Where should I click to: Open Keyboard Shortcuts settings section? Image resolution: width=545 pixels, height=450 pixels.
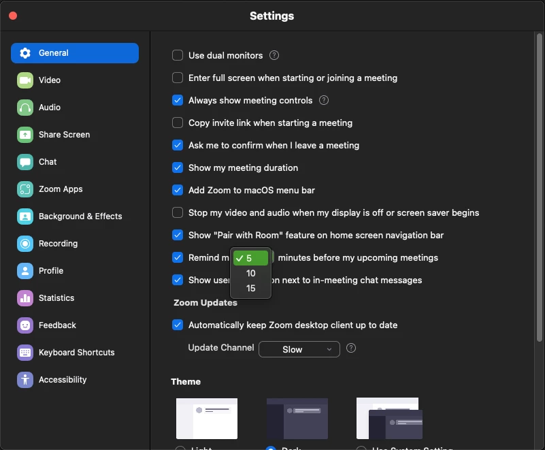pos(75,353)
